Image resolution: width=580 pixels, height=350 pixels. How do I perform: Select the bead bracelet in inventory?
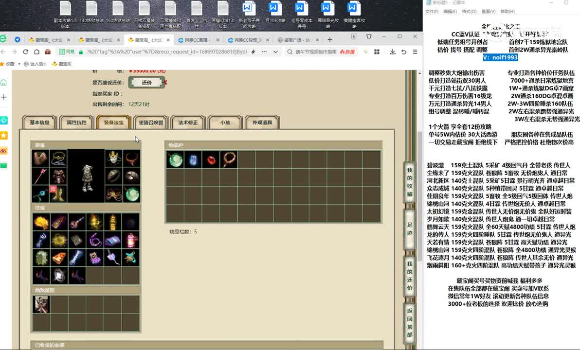pos(229,159)
